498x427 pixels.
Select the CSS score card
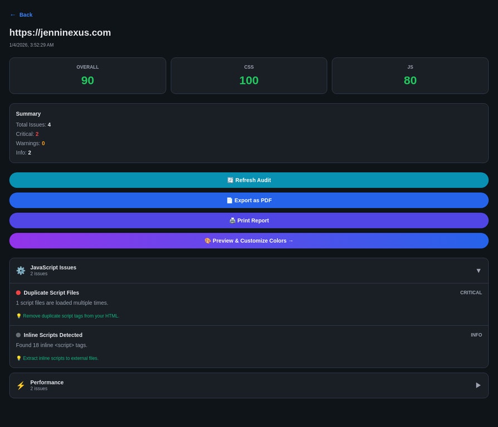(x=248, y=76)
